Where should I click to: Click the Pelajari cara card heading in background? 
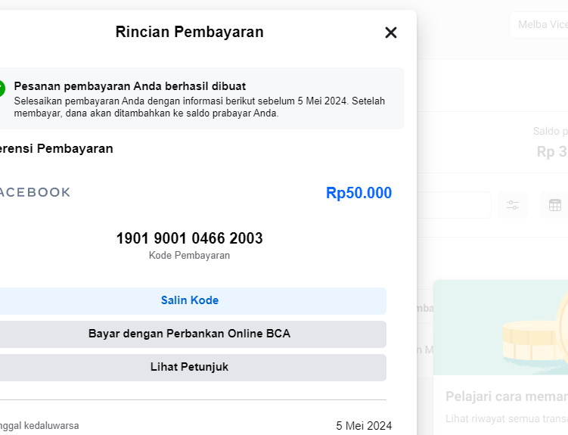point(507,396)
